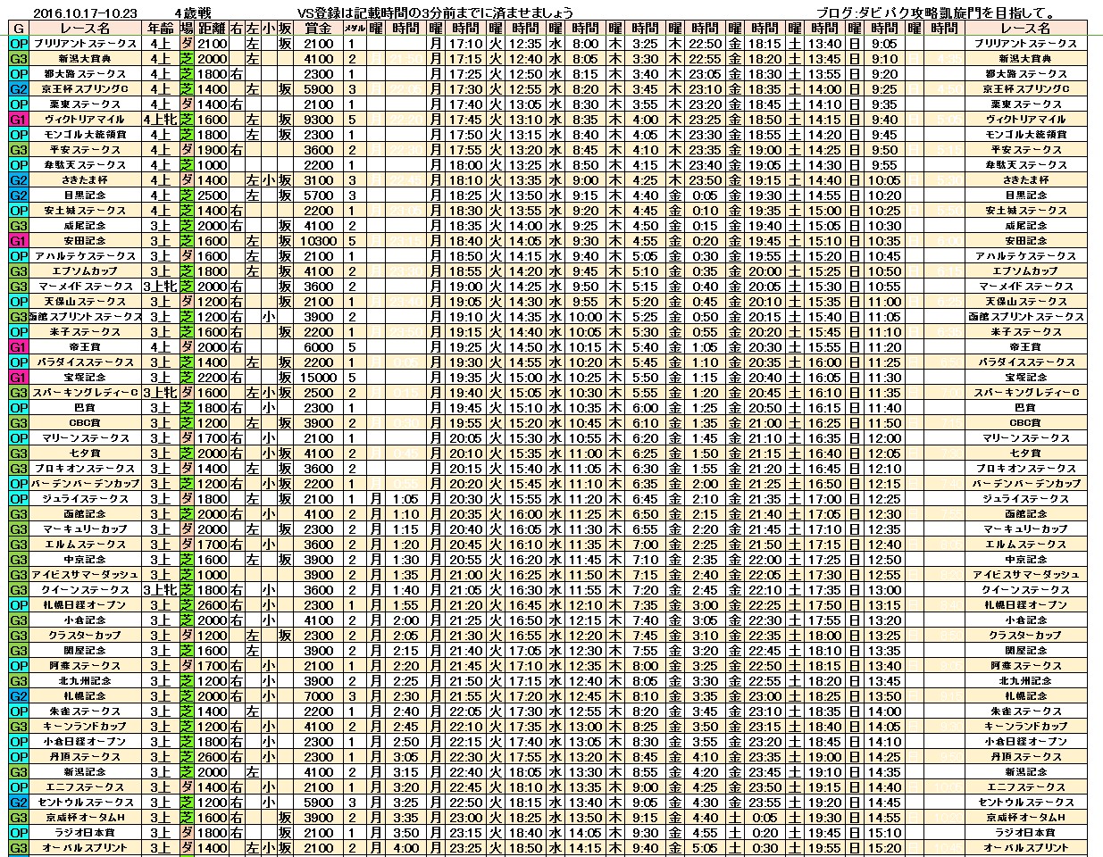Select エプソムカップ in the left name column
1103x857 pixels.
coord(85,270)
